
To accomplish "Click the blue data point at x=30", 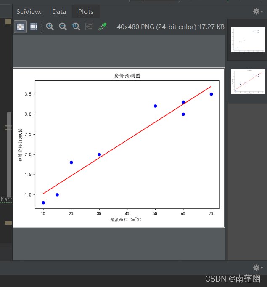I will [x=99, y=154].
